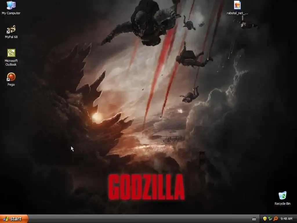Click the 9:48 AM taskbar clock

(x=286, y=219)
